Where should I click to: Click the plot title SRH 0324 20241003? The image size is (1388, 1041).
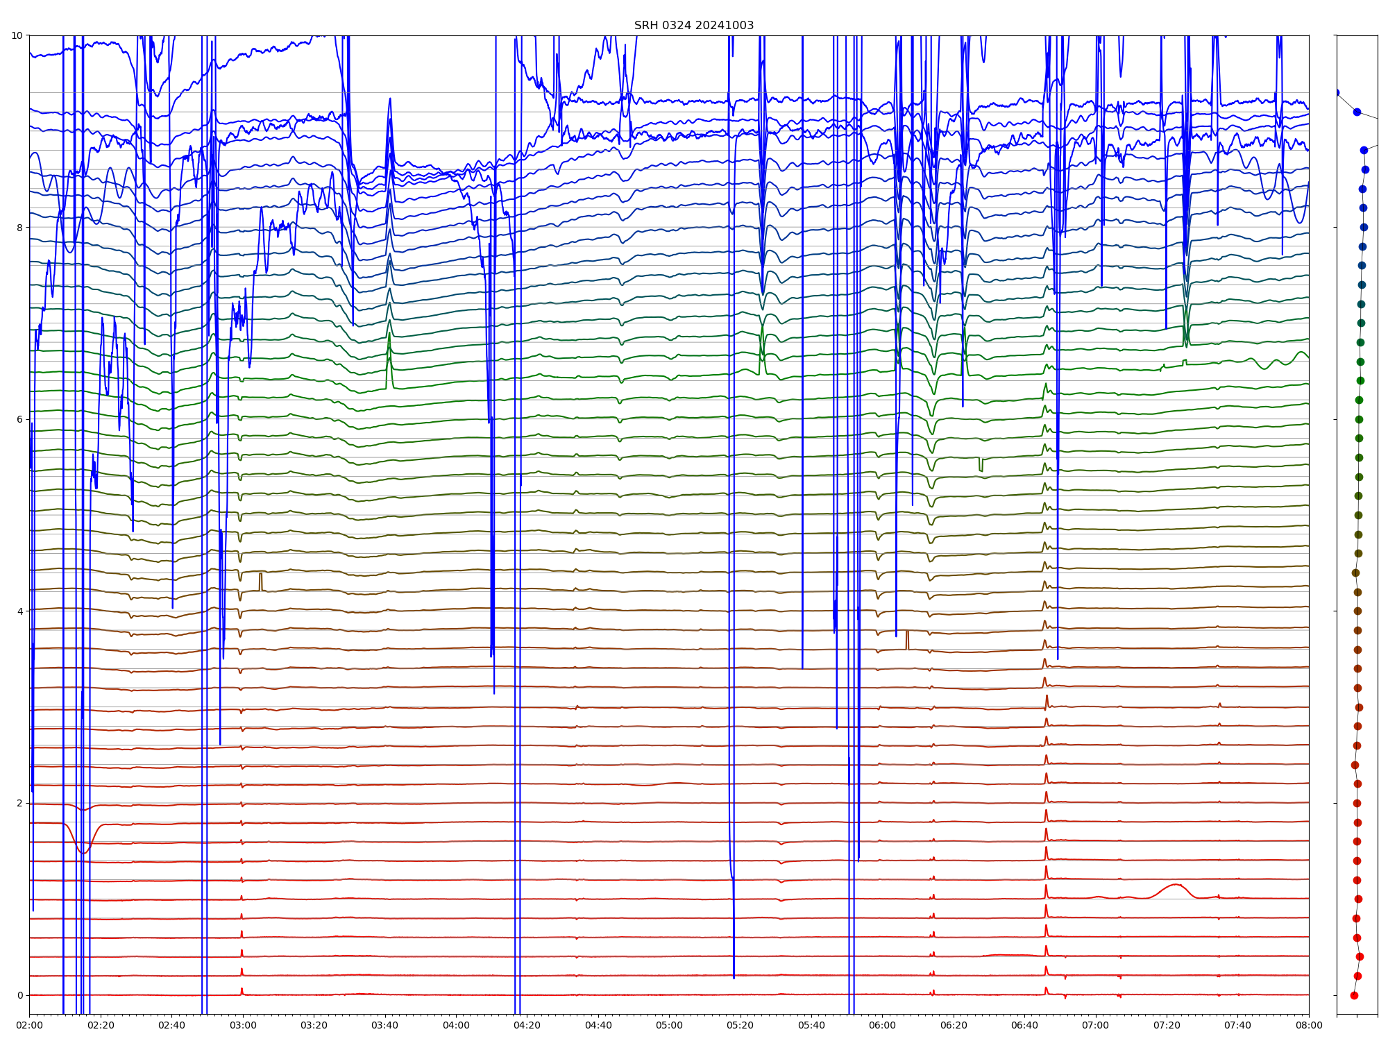(x=693, y=26)
